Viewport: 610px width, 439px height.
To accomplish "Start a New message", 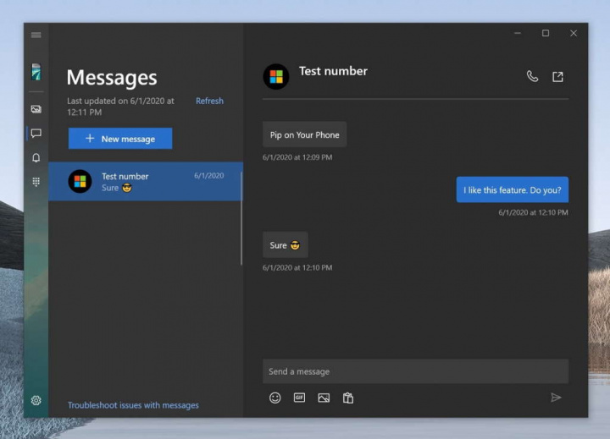I will pyautogui.click(x=120, y=139).
